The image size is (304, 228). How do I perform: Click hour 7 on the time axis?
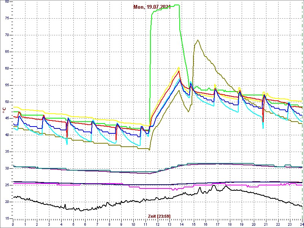[97, 224]
